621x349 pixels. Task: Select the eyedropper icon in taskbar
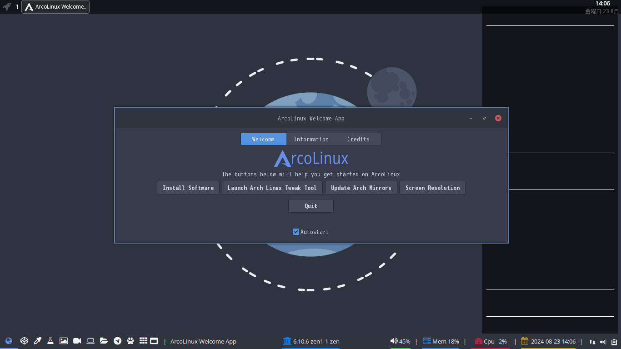click(37, 341)
